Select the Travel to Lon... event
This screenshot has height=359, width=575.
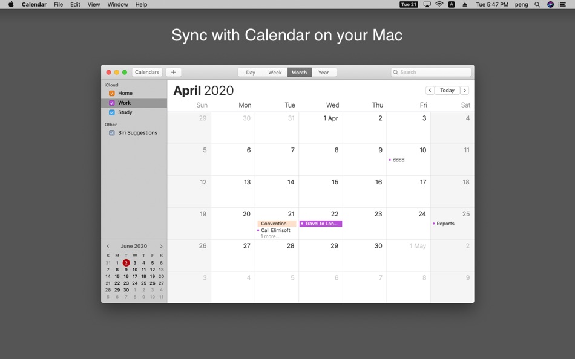click(x=321, y=224)
